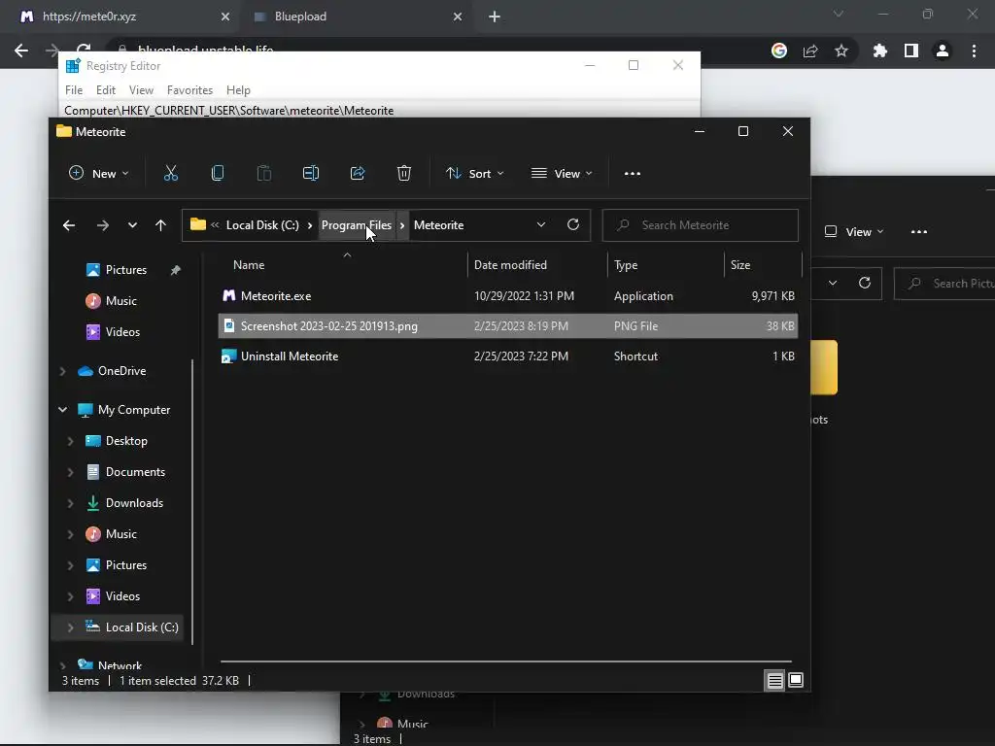Sort by Type column header

[625, 265]
